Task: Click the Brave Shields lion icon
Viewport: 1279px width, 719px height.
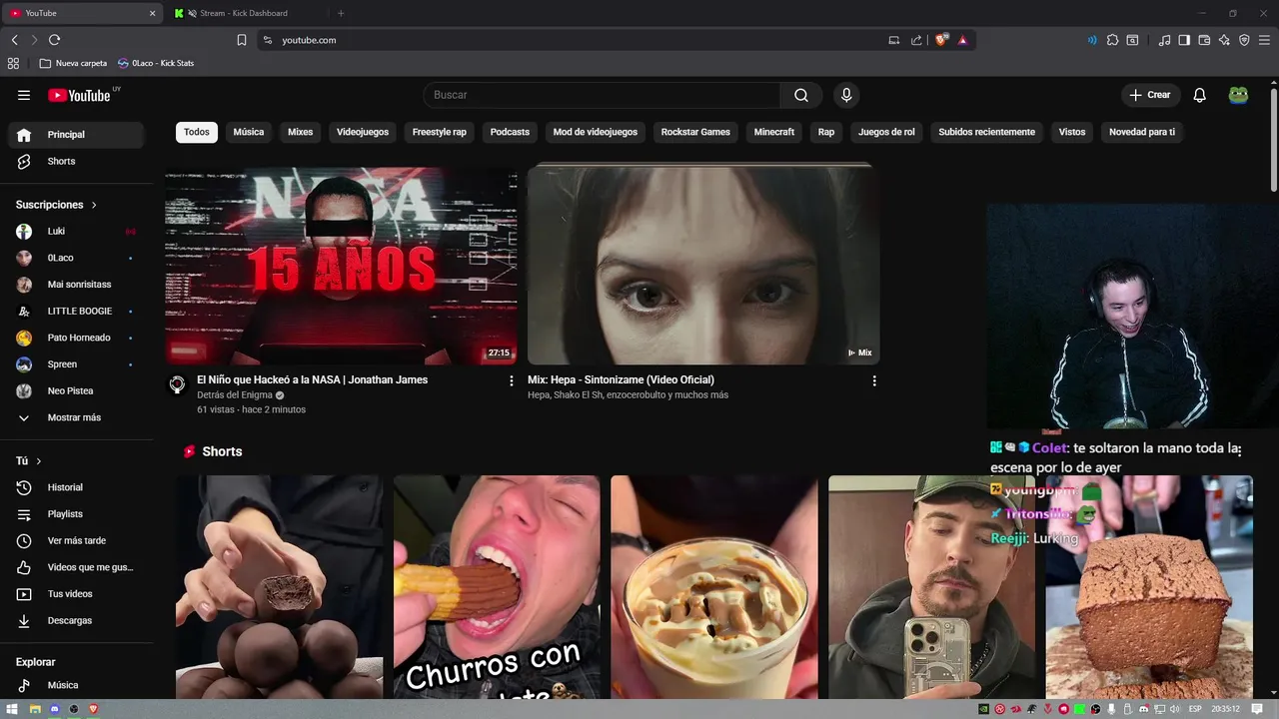Action: pos(941,40)
